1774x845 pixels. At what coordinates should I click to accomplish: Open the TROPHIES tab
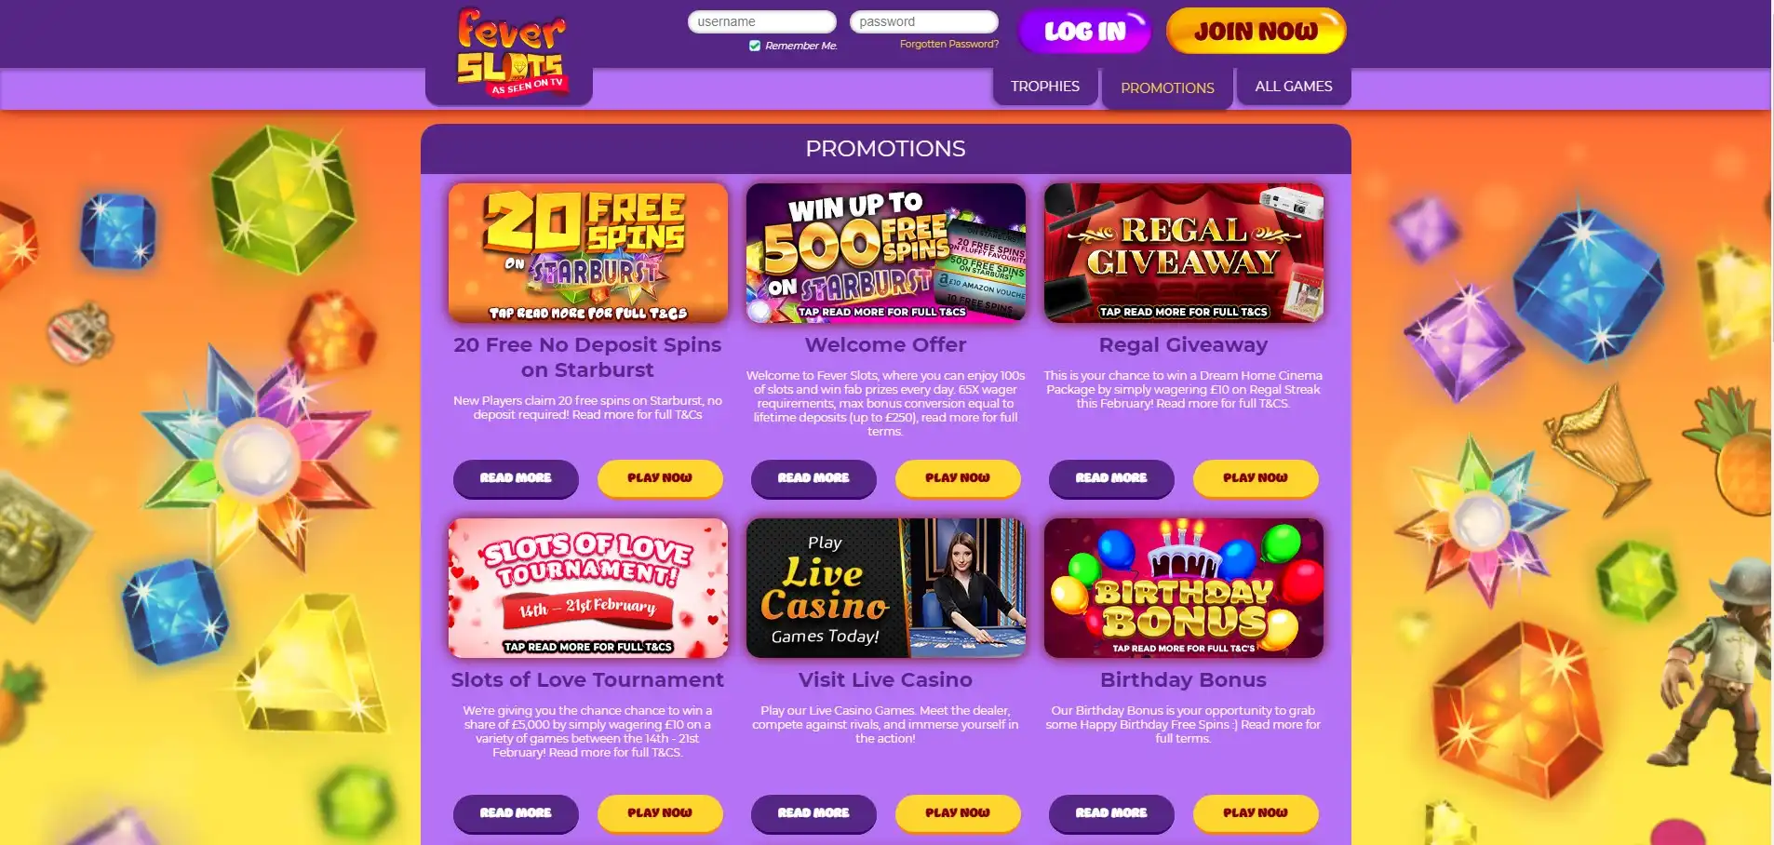[x=1044, y=87]
